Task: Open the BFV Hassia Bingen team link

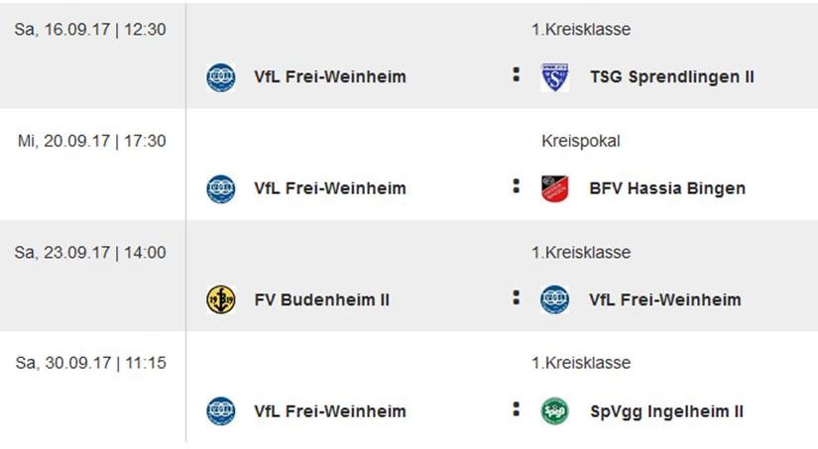Action: [x=667, y=188]
